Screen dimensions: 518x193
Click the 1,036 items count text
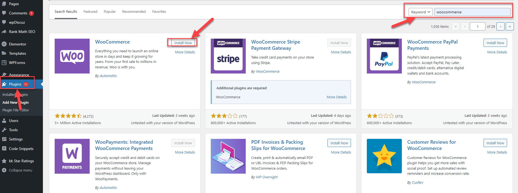click(x=440, y=26)
